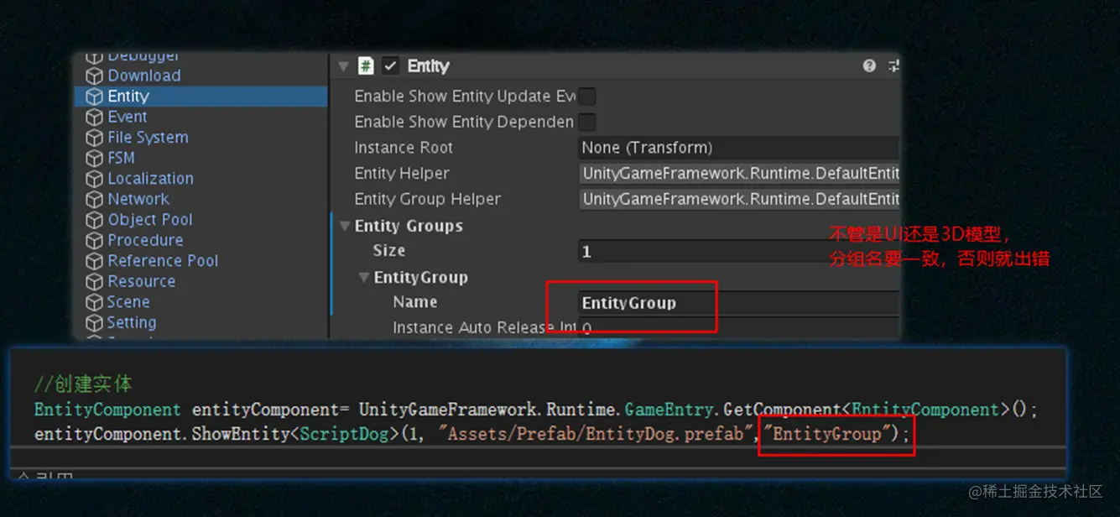The width and height of the screenshot is (1120, 517).
Task: Collapse the EntityGroup element foldout
Action: coord(363,277)
